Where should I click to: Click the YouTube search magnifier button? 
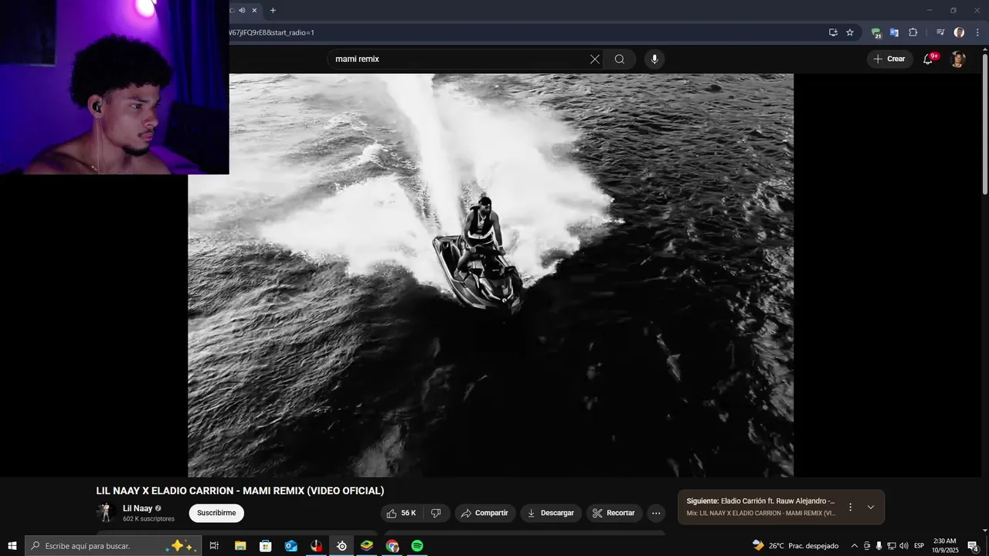[x=620, y=59]
